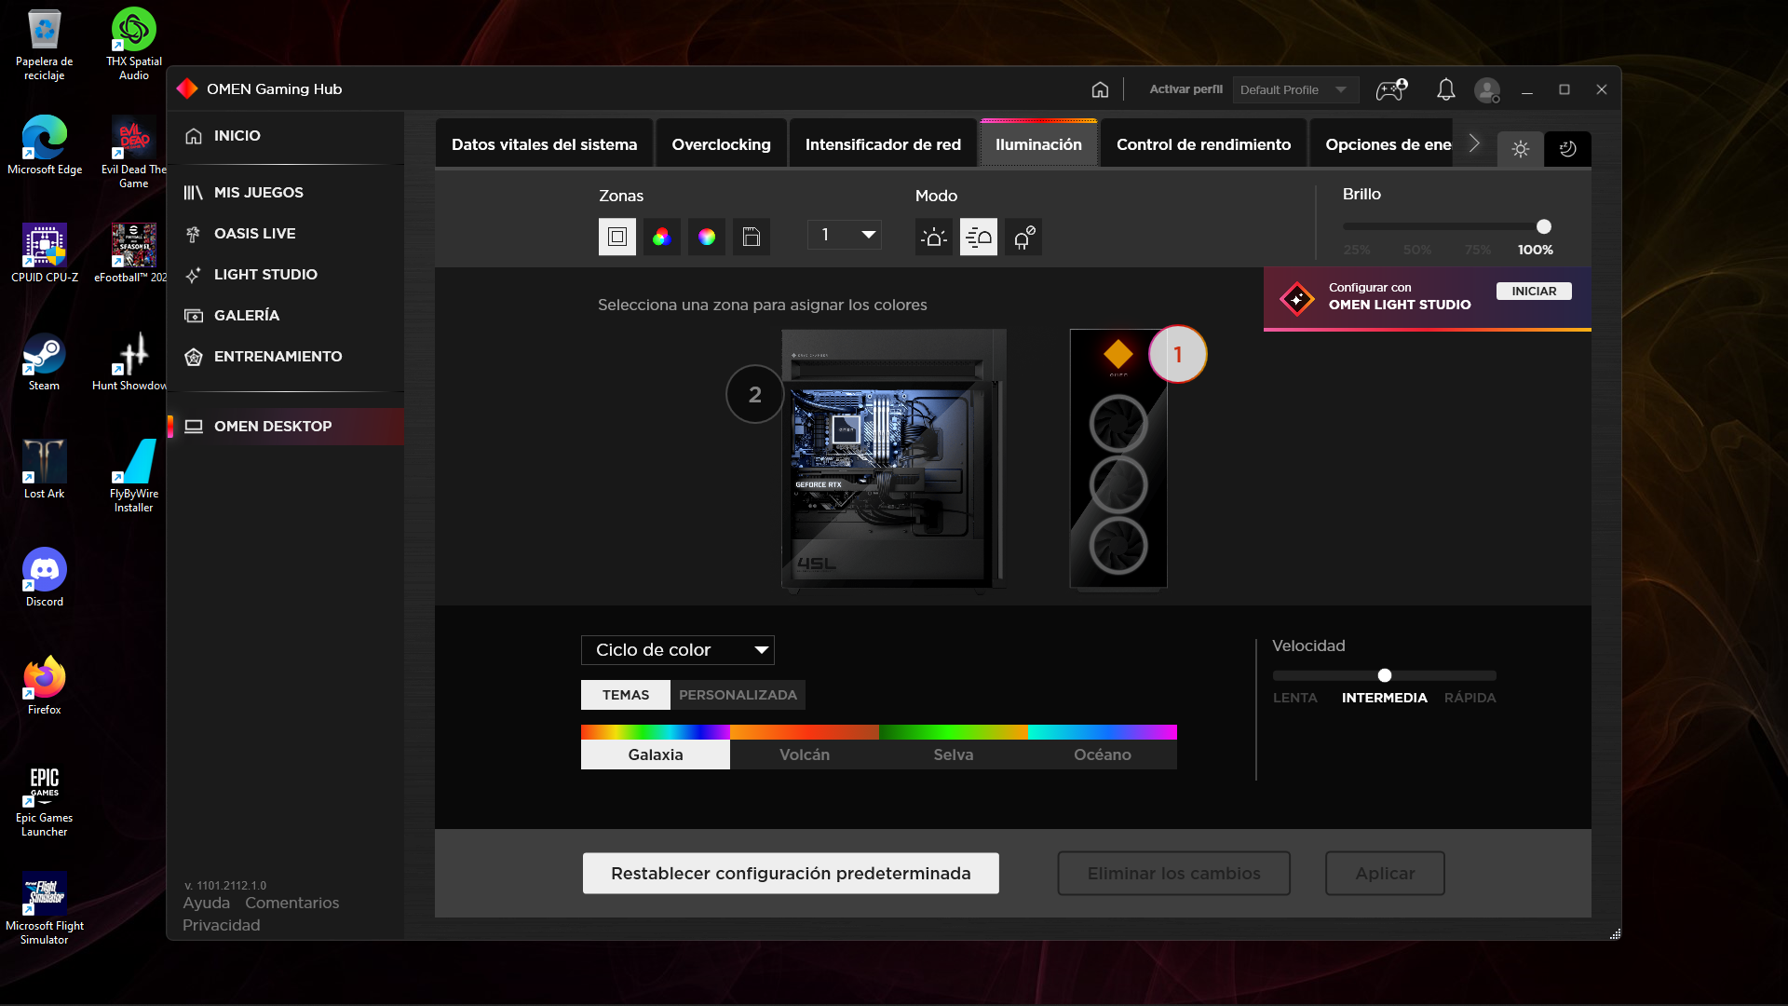This screenshot has height=1006, width=1788.
Task: Switch to the PERSONALIZADA option
Action: pyautogui.click(x=738, y=695)
